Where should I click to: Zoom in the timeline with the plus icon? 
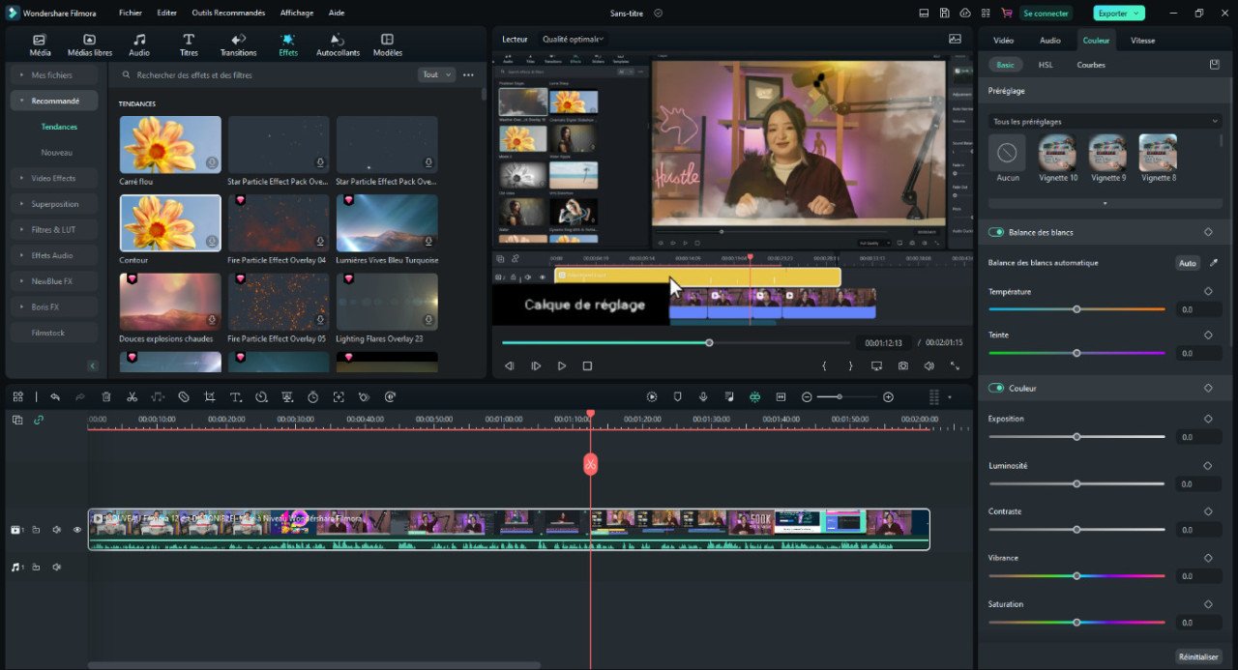(x=888, y=396)
